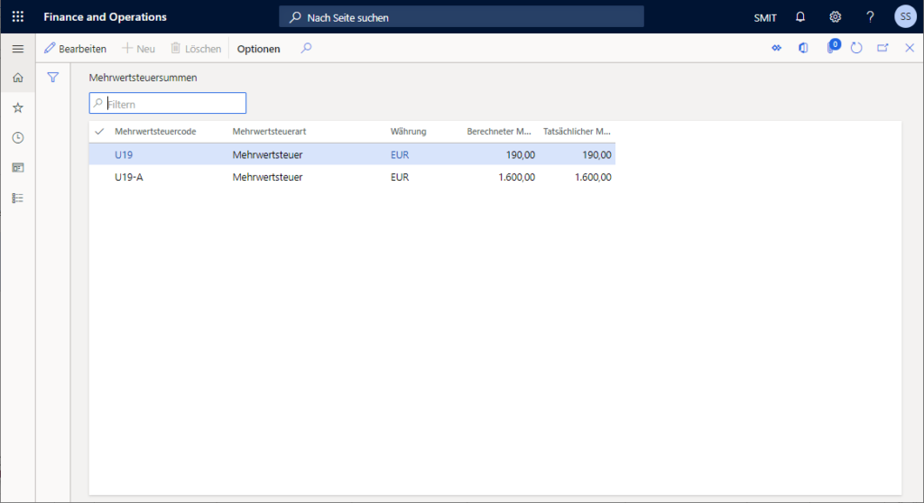This screenshot has width=924, height=503.
Task: Show the filter pane funnel icon
Action: 53,78
